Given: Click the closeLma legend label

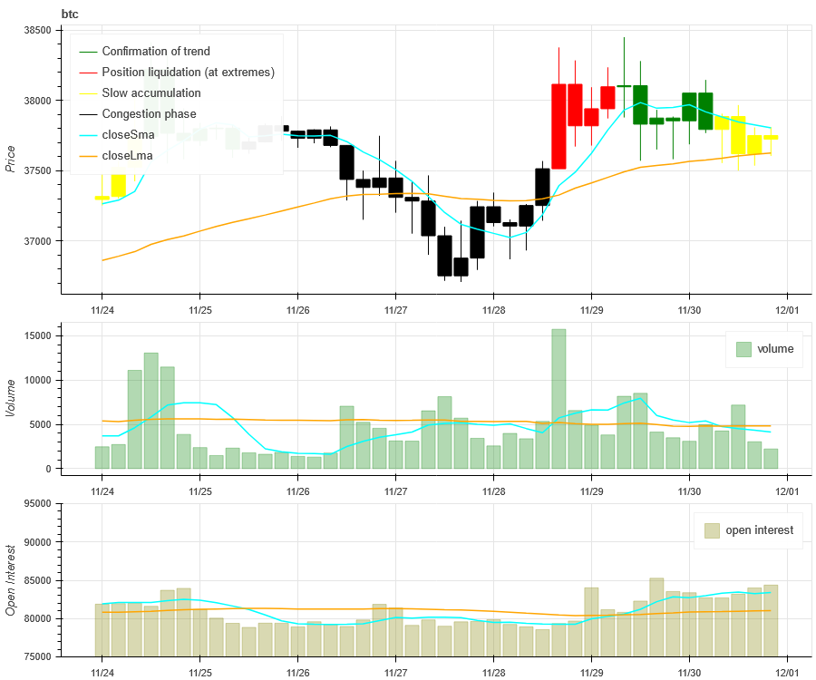Looking at the screenshot, I should [127, 156].
